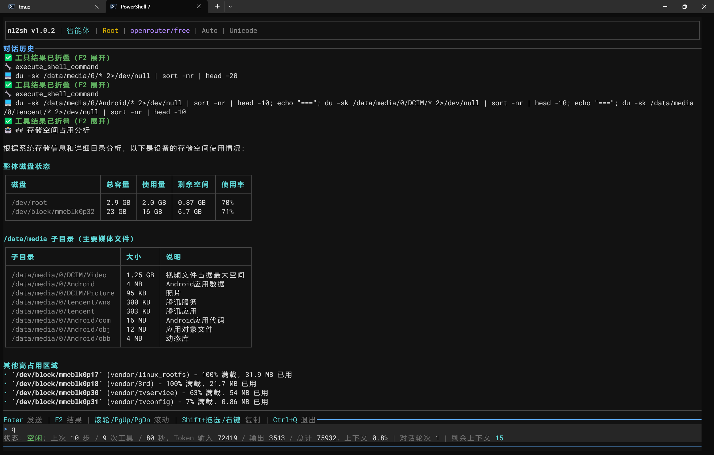This screenshot has width=714, height=455.
Task: Click the F2 结果 shortcut hint
Action: tap(68, 420)
